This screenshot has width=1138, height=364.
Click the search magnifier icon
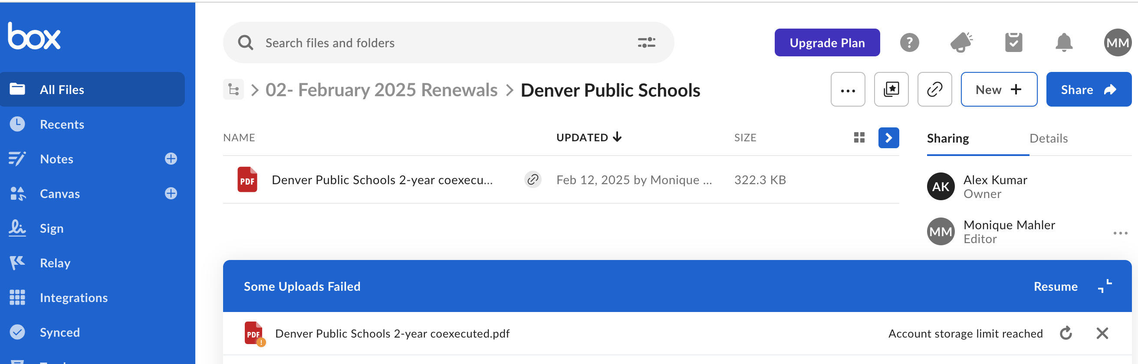click(246, 43)
